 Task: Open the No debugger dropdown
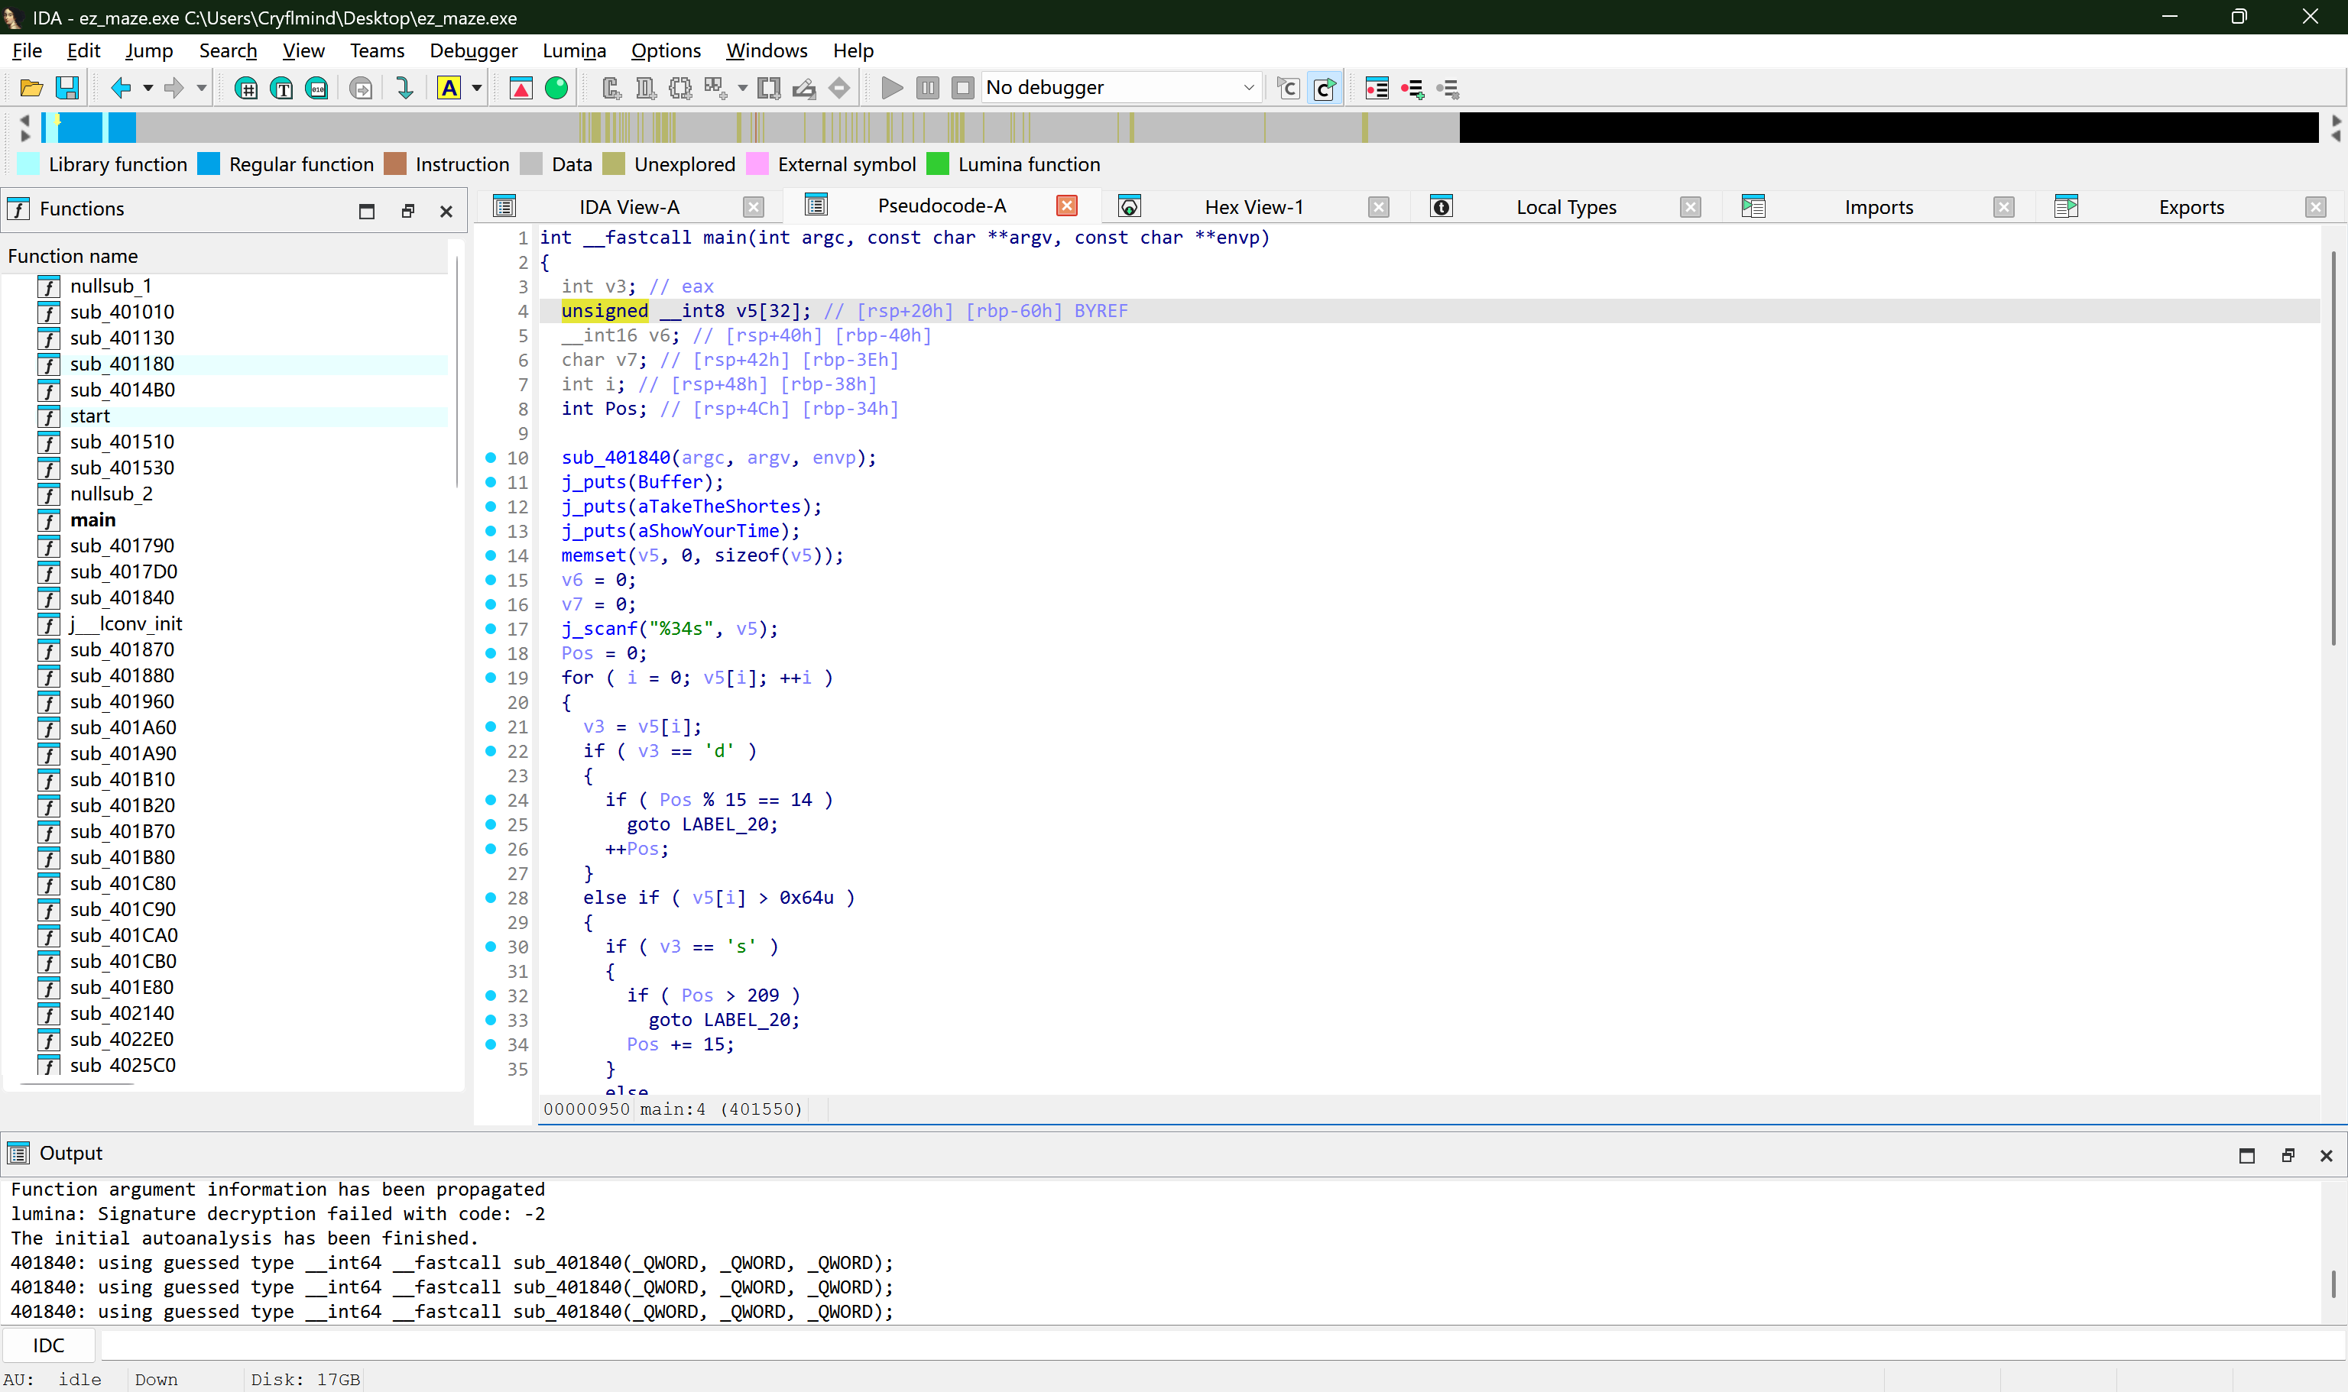(x=1120, y=88)
